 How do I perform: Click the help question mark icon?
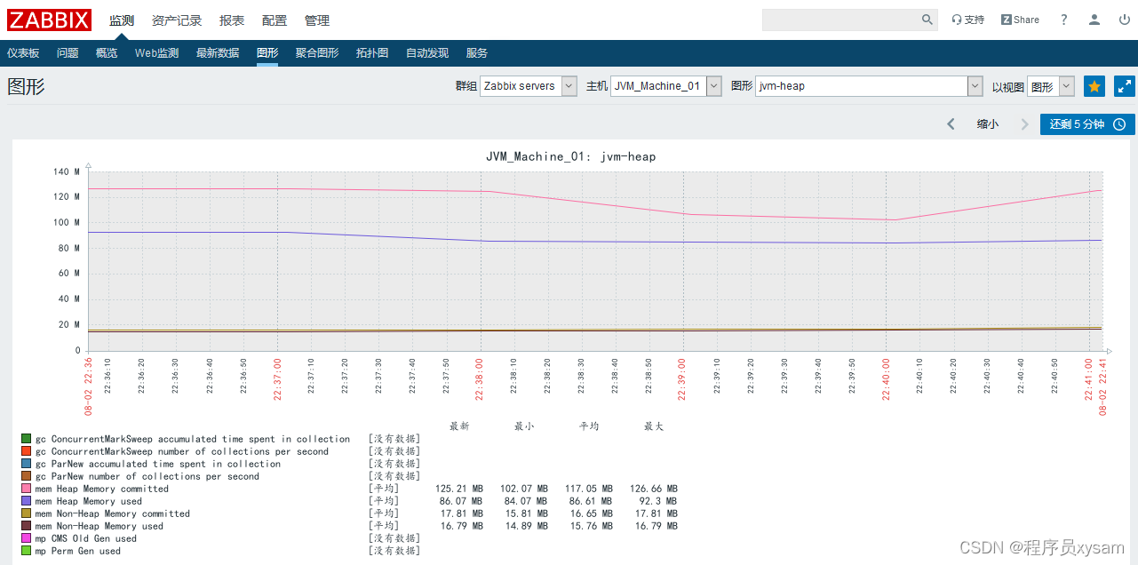1064,20
